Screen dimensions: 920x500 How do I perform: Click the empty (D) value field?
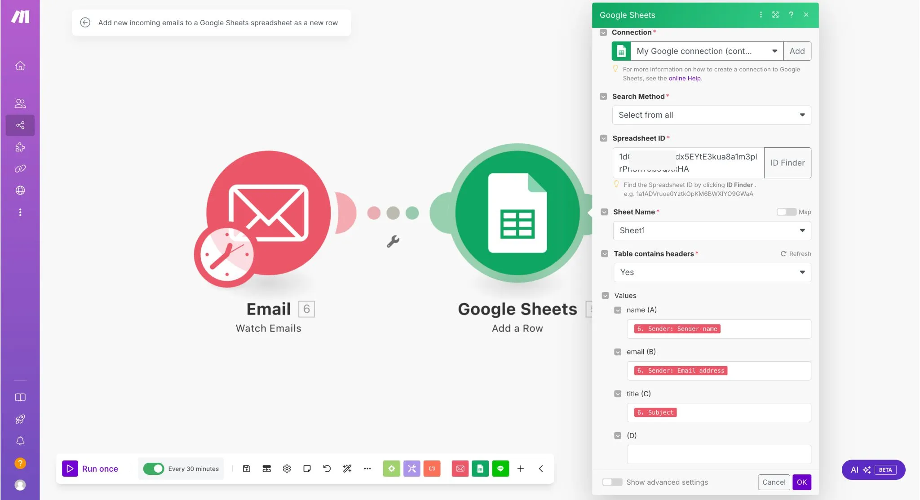point(719,454)
